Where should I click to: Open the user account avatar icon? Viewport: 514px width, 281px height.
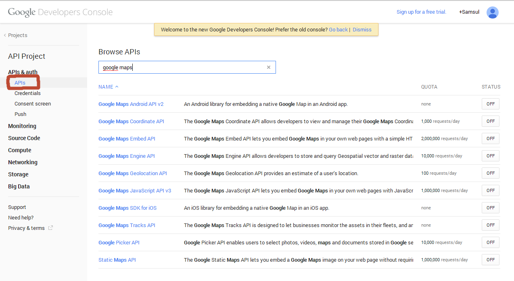coord(492,12)
